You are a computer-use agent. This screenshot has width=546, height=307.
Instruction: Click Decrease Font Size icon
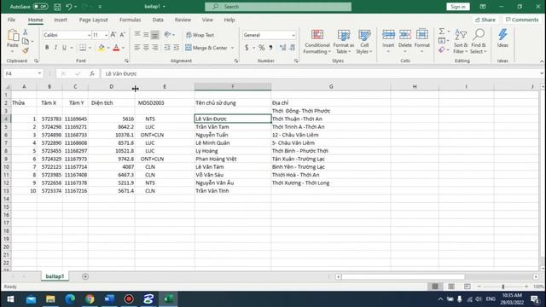pos(122,35)
